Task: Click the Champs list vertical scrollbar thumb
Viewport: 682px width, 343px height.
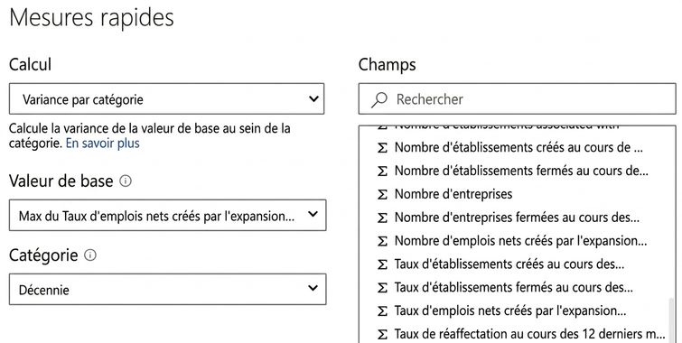Action: point(672,320)
